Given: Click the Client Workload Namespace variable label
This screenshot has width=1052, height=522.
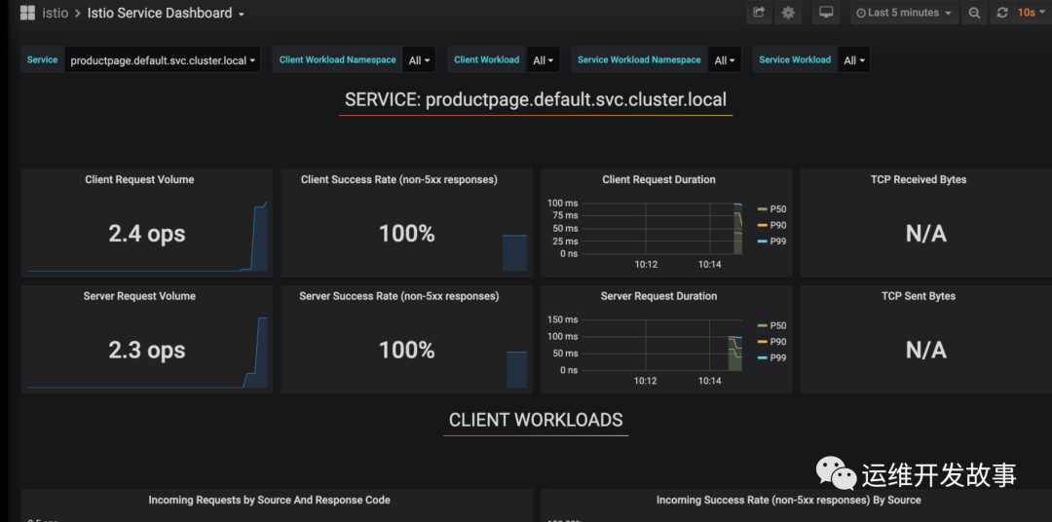Looking at the screenshot, I should pos(337,59).
